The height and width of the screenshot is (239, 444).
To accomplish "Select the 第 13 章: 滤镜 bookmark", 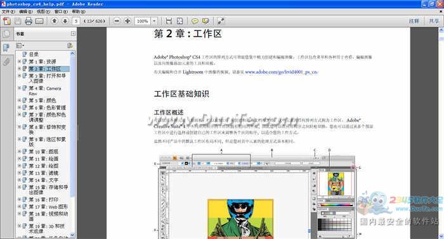I will pyautogui.click(x=43, y=173).
